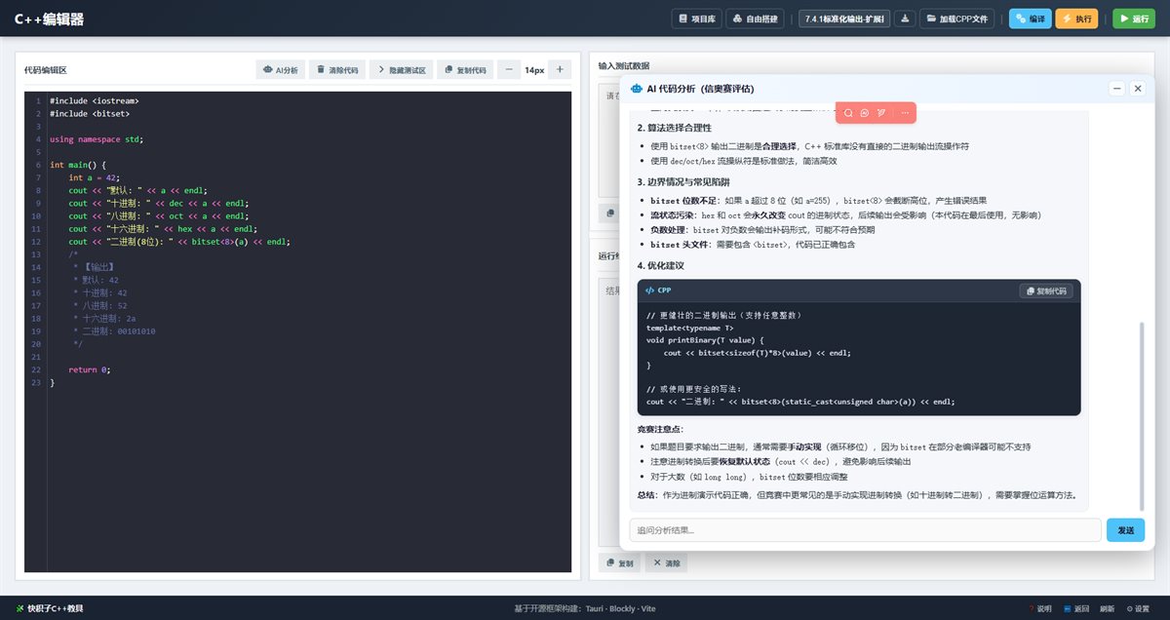Image resolution: width=1170 pixels, height=620 pixels.
Task: Click search icon in red floating toolbar
Action: click(848, 113)
